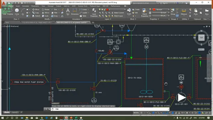Switch to the Start file tab
The image size is (213, 120).
[x=7, y=22]
